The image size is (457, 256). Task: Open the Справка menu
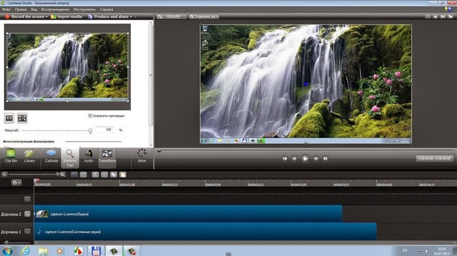tap(107, 9)
